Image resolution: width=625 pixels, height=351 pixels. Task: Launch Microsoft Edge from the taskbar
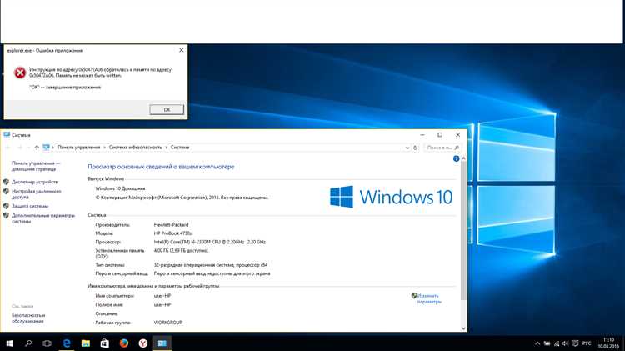pyautogui.click(x=66, y=343)
